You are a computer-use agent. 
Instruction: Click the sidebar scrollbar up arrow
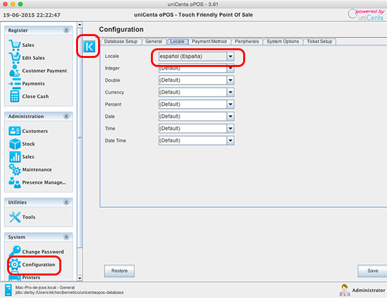click(x=79, y=24)
